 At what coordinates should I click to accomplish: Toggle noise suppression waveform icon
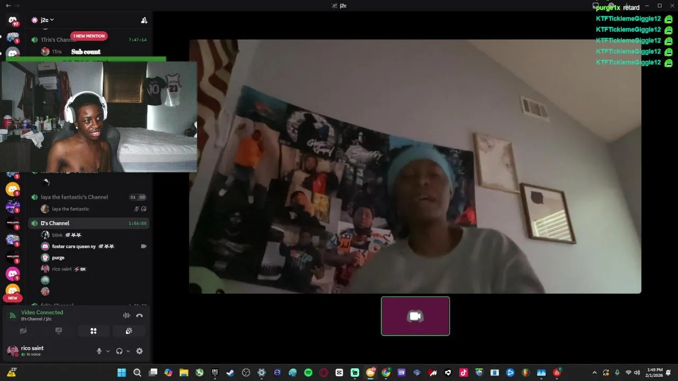pyautogui.click(x=127, y=315)
